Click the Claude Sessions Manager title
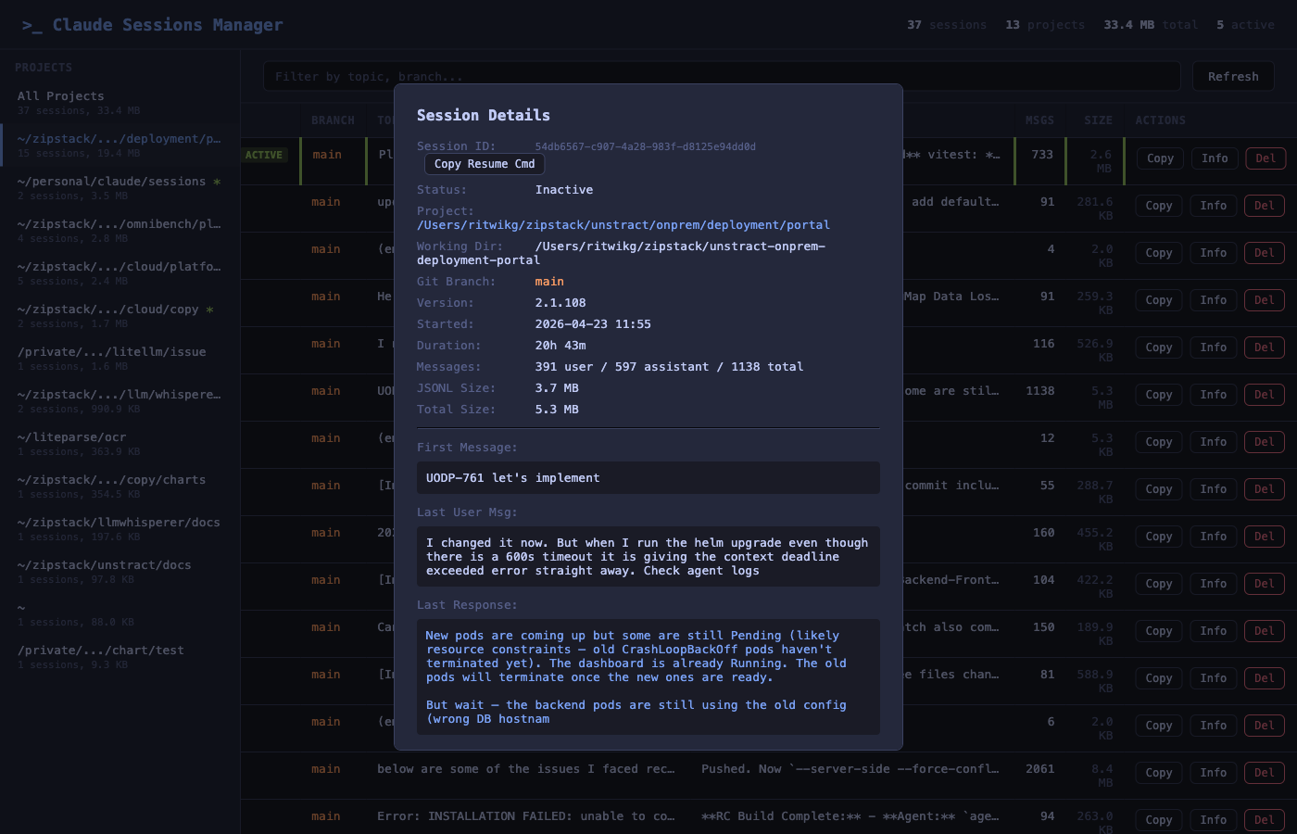This screenshot has height=834, width=1297. tap(167, 25)
